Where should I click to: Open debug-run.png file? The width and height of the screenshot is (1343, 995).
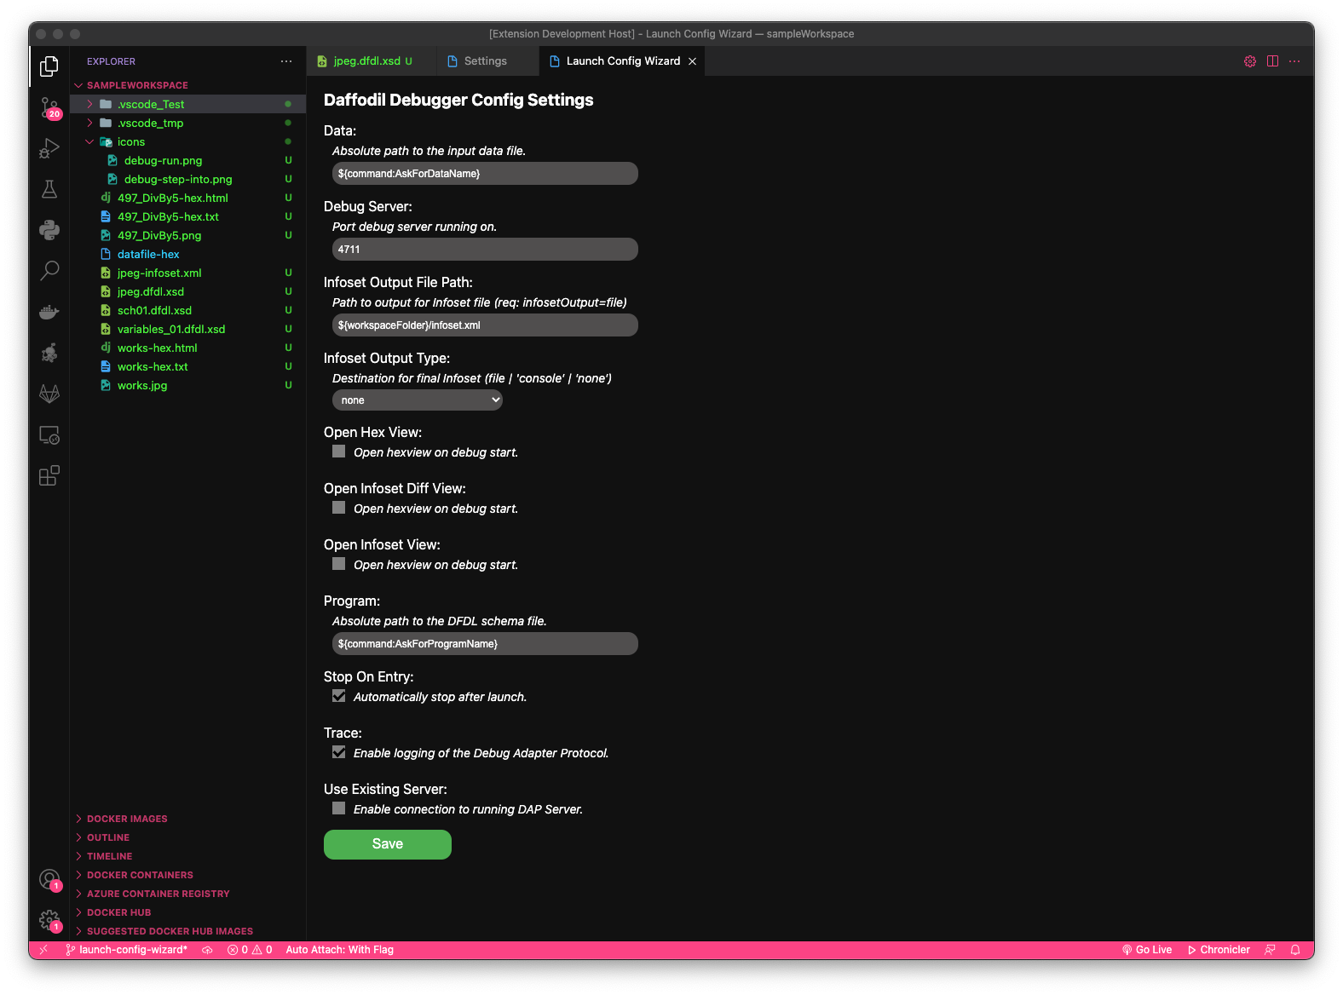[x=187, y=160]
